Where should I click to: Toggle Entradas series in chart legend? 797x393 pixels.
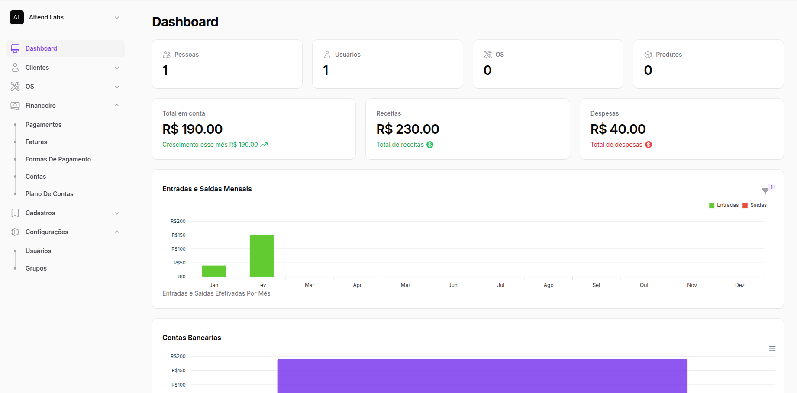pos(724,205)
